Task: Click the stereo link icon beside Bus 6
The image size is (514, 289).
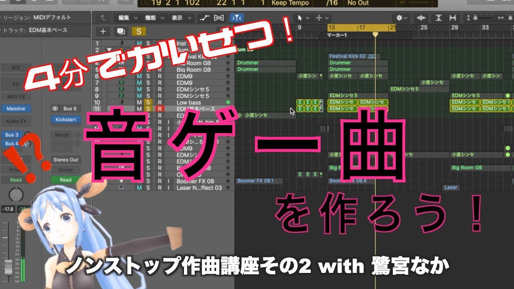Action: tap(55, 108)
